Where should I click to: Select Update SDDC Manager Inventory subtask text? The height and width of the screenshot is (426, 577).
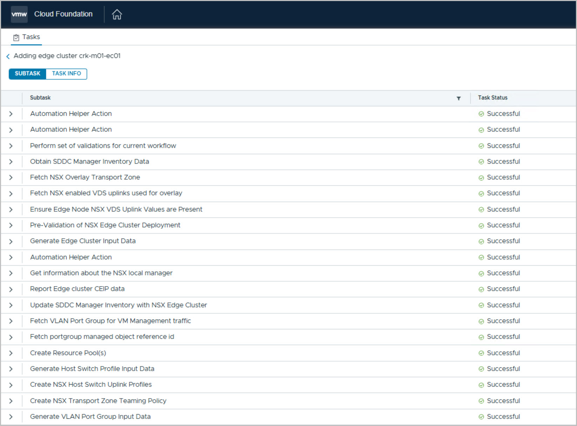pyautogui.click(x=118, y=305)
